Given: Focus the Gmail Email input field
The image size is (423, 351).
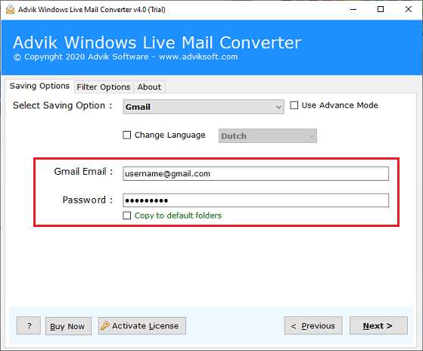Looking at the screenshot, I should 256,174.
